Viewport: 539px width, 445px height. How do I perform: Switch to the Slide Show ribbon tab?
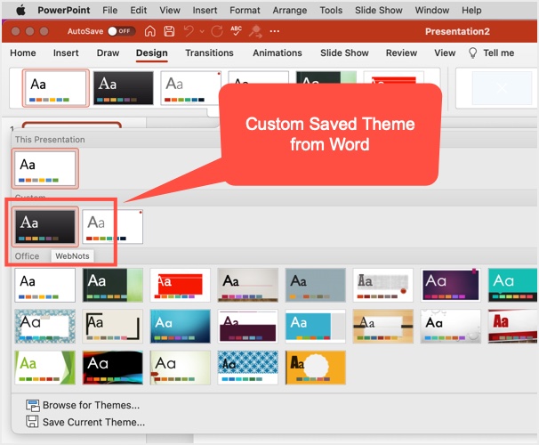pos(344,53)
